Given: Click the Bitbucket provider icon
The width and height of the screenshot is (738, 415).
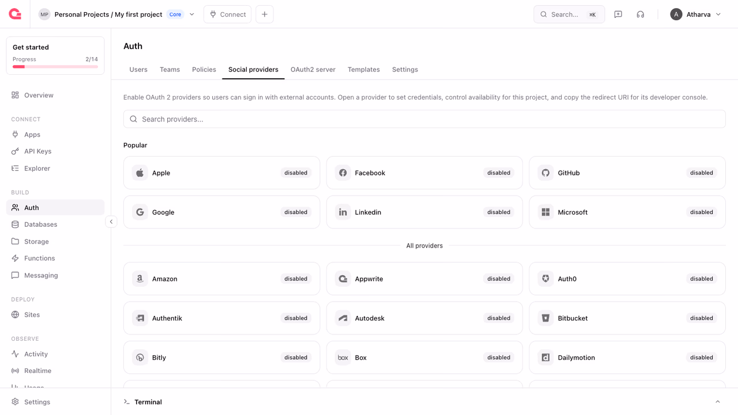Looking at the screenshot, I should pos(545,318).
